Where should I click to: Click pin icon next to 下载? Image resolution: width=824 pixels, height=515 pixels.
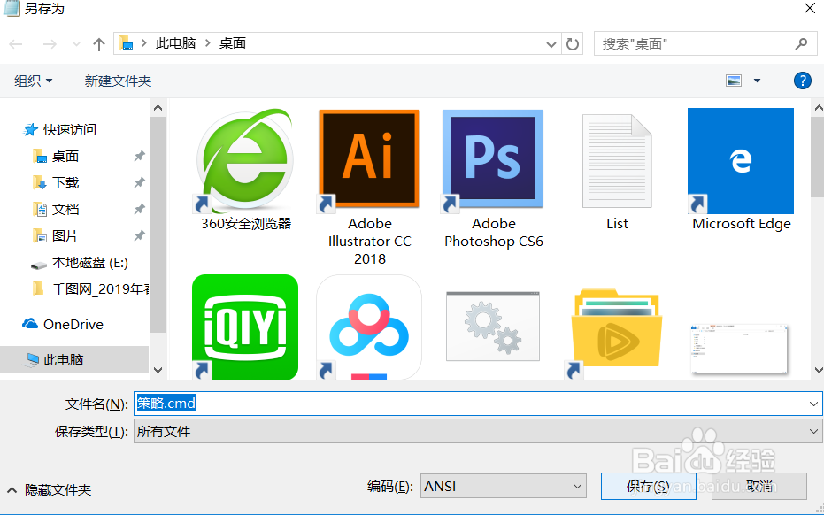(x=139, y=182)
